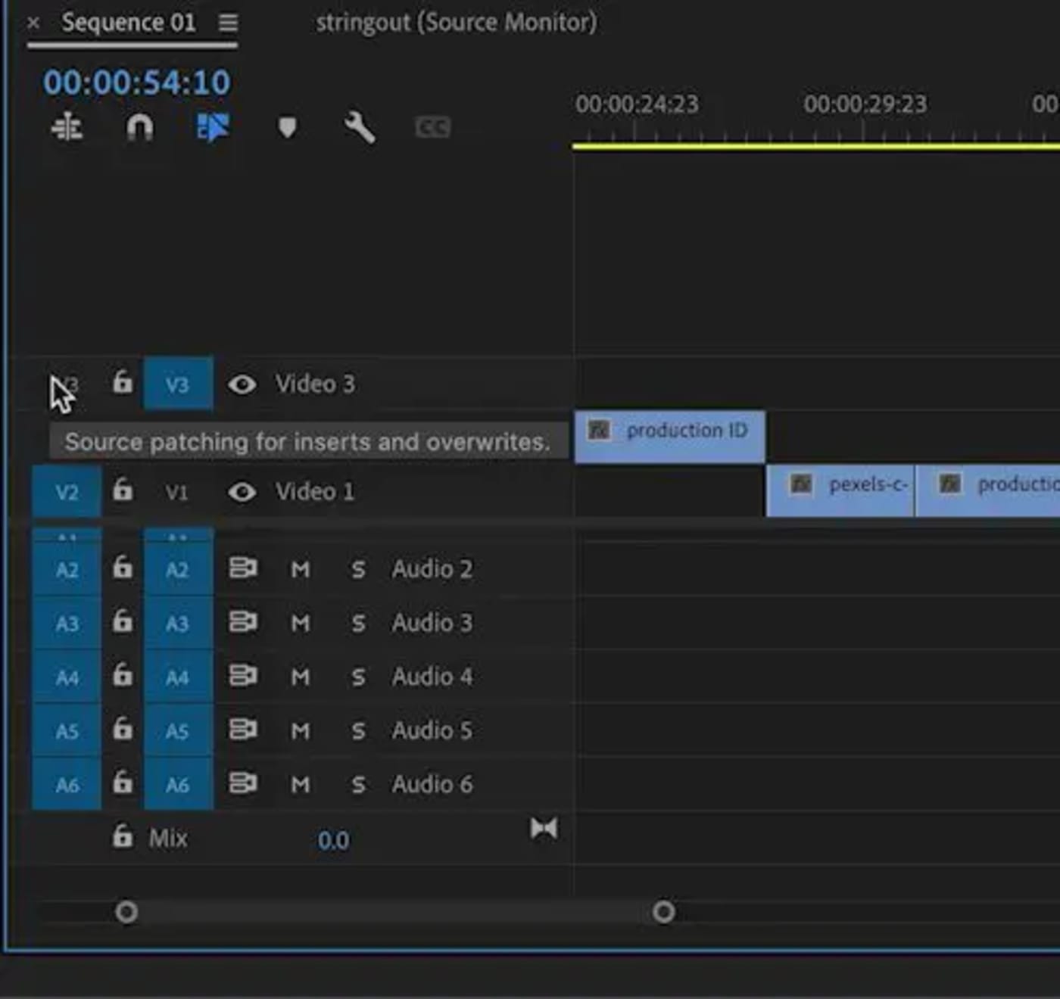Enable Linked Selection in the timeline toolbar

[x=213, y=127]
